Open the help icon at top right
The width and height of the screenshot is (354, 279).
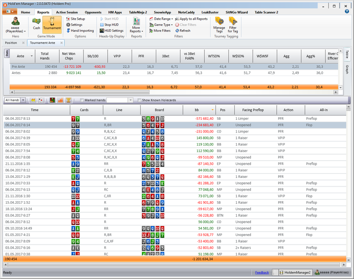coord(347,11)
